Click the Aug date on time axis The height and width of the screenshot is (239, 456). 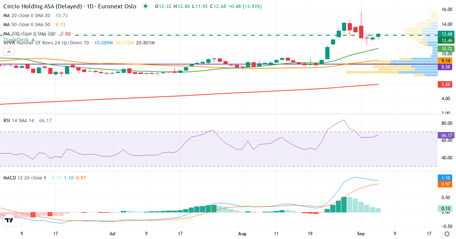[x=242, y=234]
